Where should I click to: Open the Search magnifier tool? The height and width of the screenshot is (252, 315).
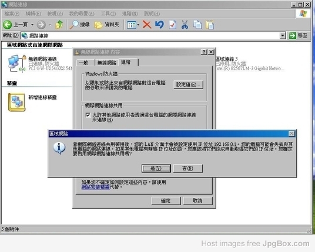pyautogui.click(x=74, y=25)
